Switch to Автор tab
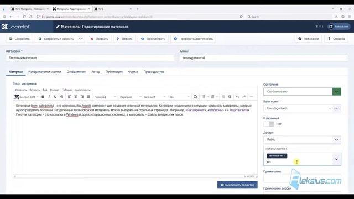 tap(96, 72)
